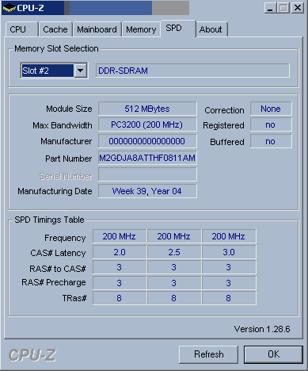308x371 pixels.
Task: Click the Part Number label
Action: (x=69, y=159)
